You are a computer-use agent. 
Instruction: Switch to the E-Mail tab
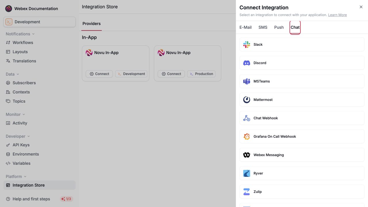[246, 27]
